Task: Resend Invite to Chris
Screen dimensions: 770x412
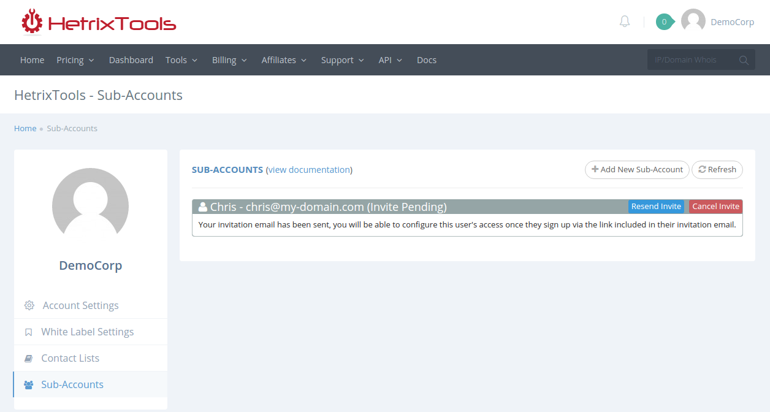Action: point(656,207)
